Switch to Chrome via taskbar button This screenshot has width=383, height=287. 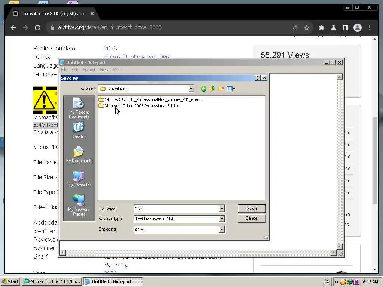52,281
